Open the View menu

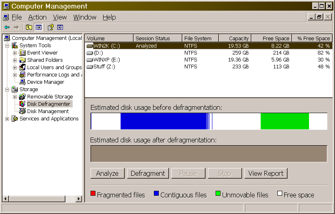tap(60, 17)
